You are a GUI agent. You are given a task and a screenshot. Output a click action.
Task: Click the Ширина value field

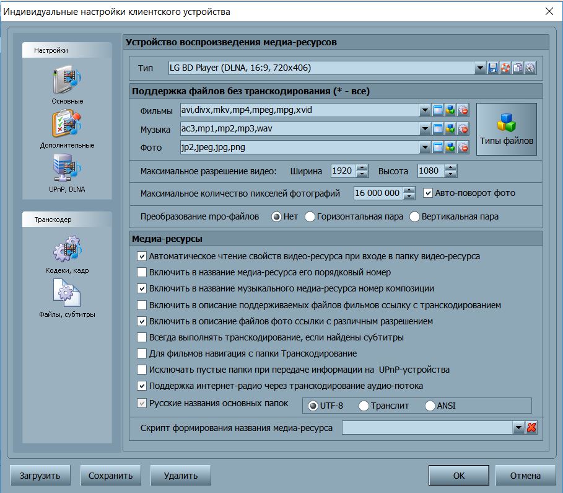[x=343, y=171]
